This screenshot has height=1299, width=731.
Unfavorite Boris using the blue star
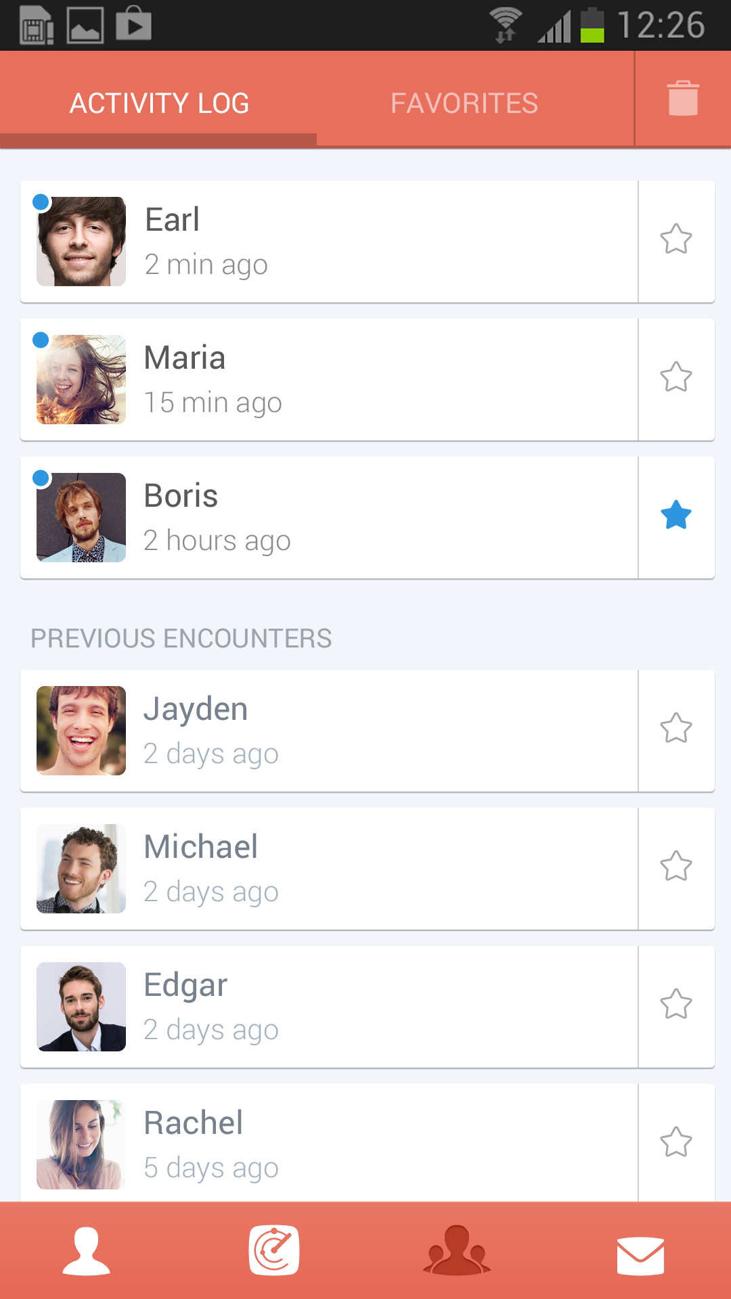pos(676,516)
